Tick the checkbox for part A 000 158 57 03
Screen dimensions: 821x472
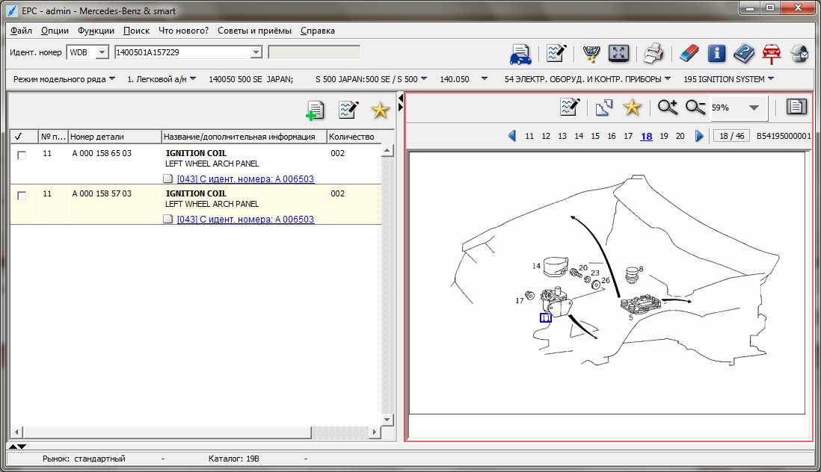(x=22, y=196)
